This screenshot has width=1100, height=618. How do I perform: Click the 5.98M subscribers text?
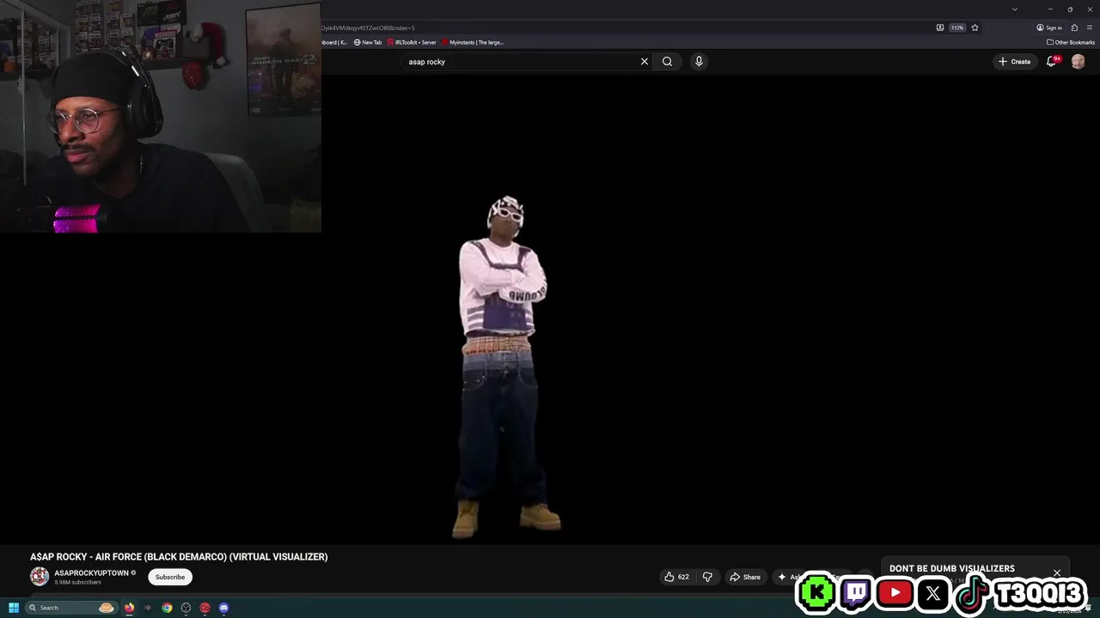pyautogui.click(x=77, y=583)
